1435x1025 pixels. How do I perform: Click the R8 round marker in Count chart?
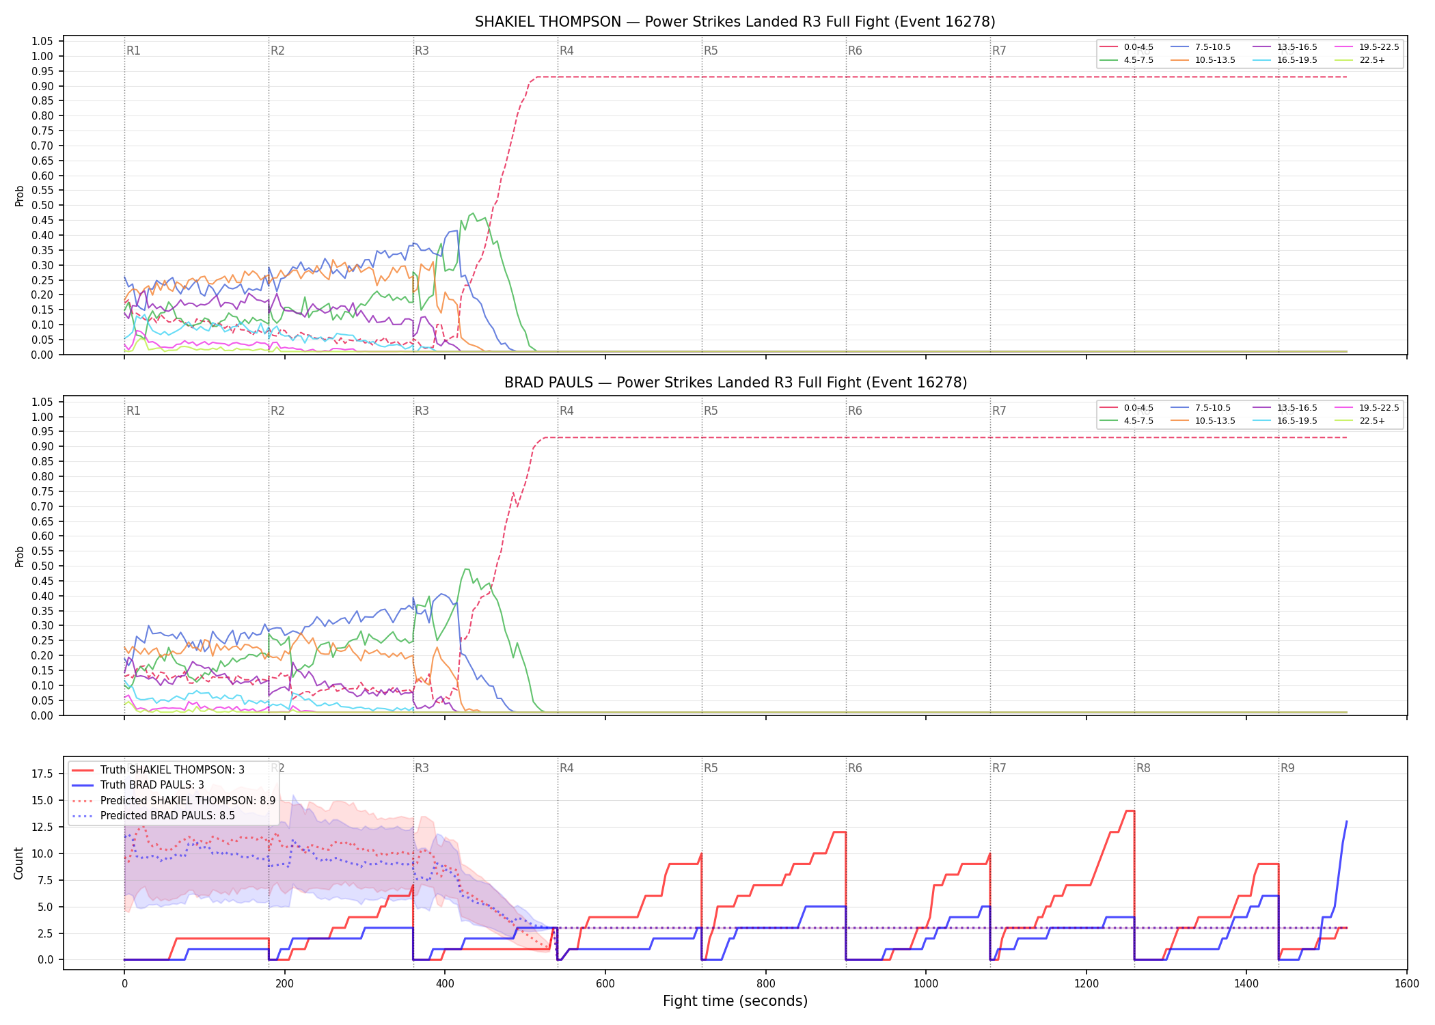click(1143, 768)
